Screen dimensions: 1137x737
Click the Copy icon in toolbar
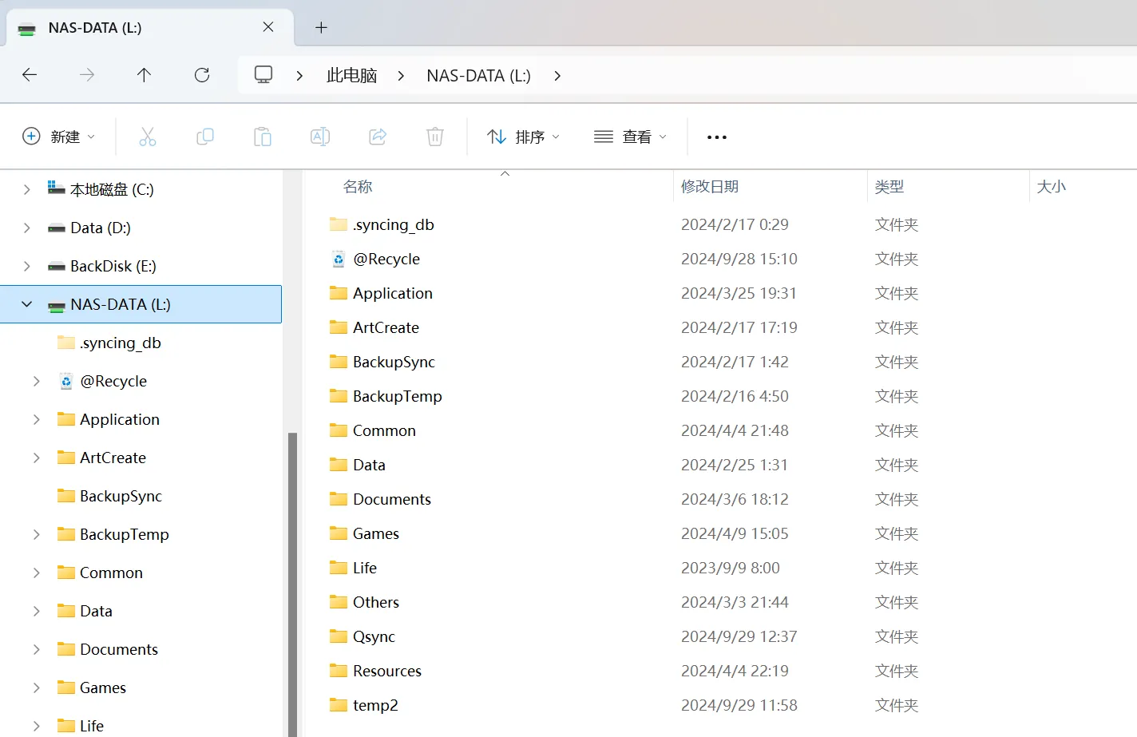[205, 137]
